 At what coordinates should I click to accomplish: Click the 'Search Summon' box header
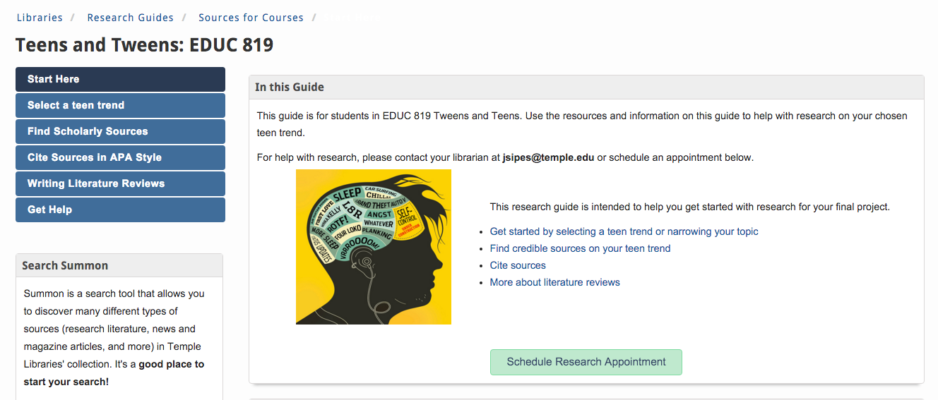pos(65,265)
